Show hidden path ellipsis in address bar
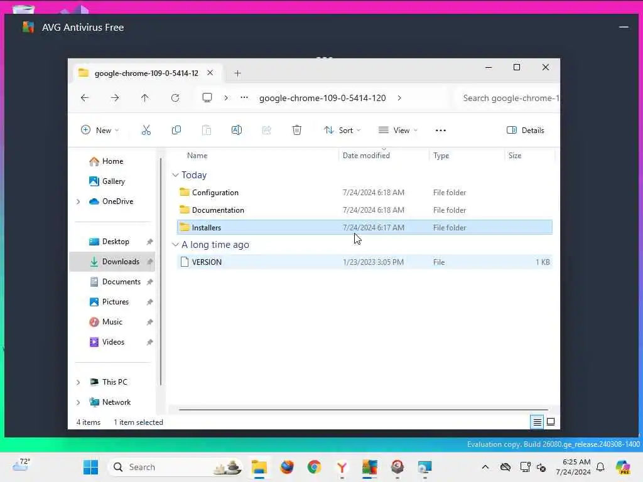643x482 pixels. [x=244, y=98]
